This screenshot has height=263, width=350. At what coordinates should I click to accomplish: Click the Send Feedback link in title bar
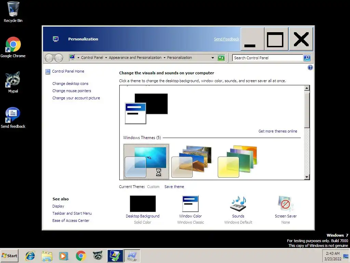point(226,39)
